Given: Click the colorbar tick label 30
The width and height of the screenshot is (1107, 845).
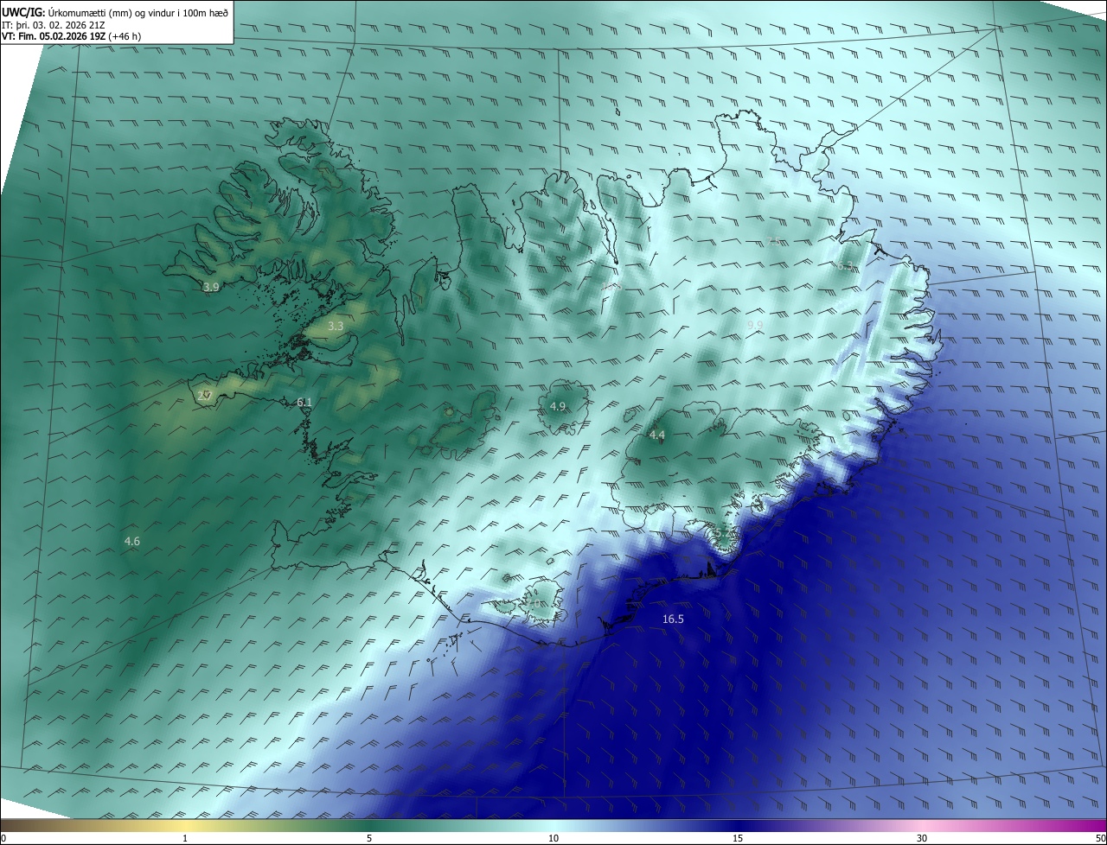Looking at the screenshot, I should (x=922, y=838).
